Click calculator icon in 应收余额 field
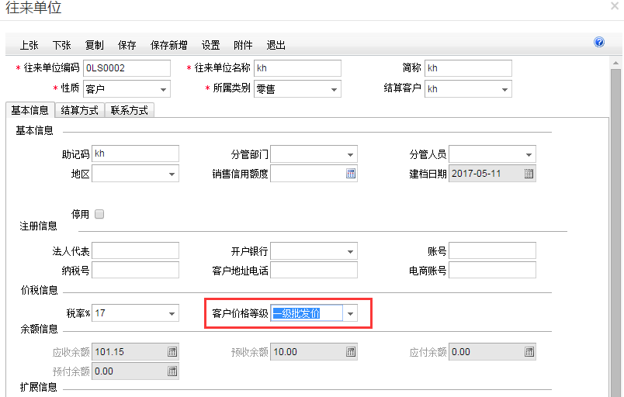 click(x=172, y=352)
